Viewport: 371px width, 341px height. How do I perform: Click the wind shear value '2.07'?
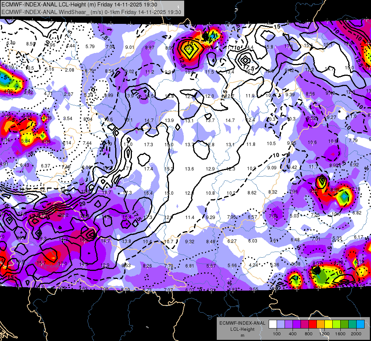click(x=69, y=94)
